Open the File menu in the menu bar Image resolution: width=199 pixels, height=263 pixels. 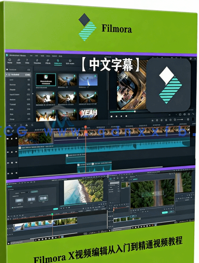pos(31,56)
